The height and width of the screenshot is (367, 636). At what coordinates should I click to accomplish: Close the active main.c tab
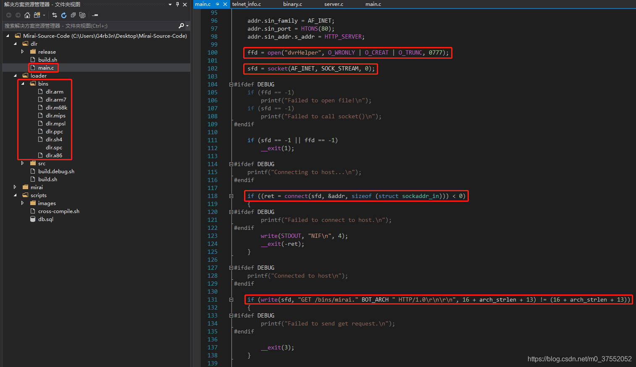pyautogui.click(x=225, y=4)
